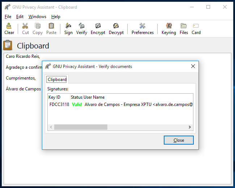The image size is (235, 188).
Task: Open the Edit menu
Action: click(x=20, y=17)
